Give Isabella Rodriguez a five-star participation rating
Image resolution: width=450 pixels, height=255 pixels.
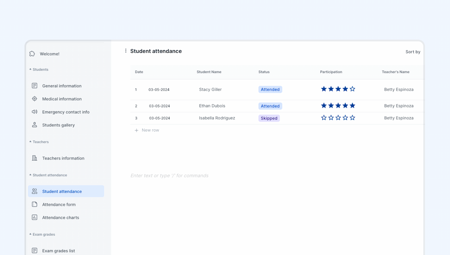(x=352, y=118)
